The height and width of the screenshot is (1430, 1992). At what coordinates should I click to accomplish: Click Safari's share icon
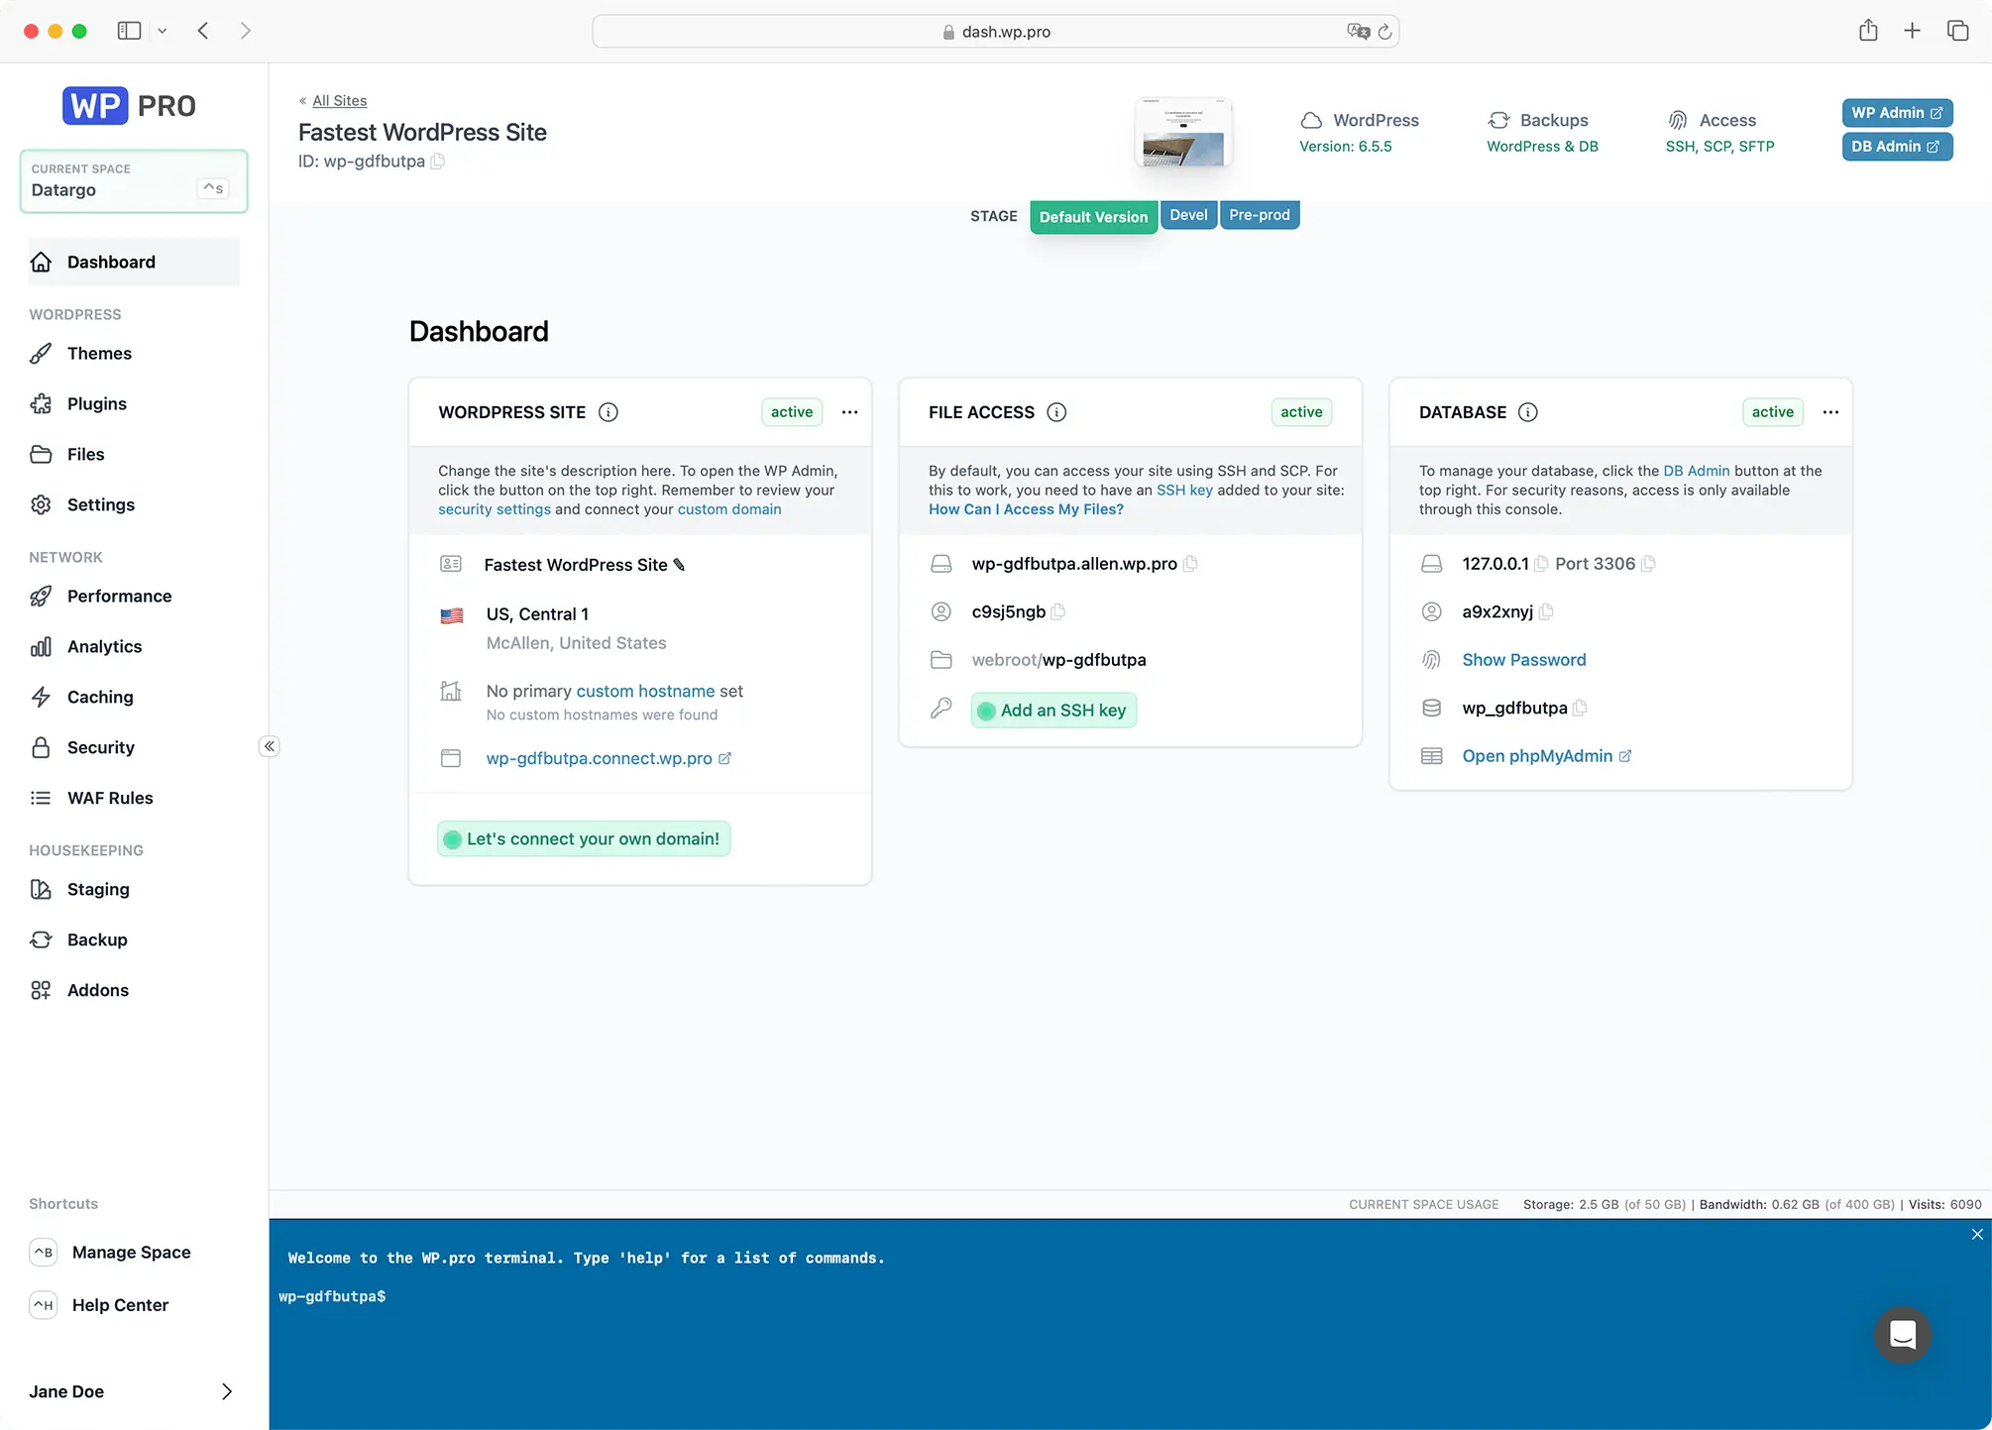click(1868, 31)
